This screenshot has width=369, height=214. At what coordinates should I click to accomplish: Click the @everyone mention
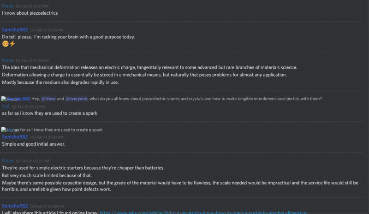(x=76, y=98)
